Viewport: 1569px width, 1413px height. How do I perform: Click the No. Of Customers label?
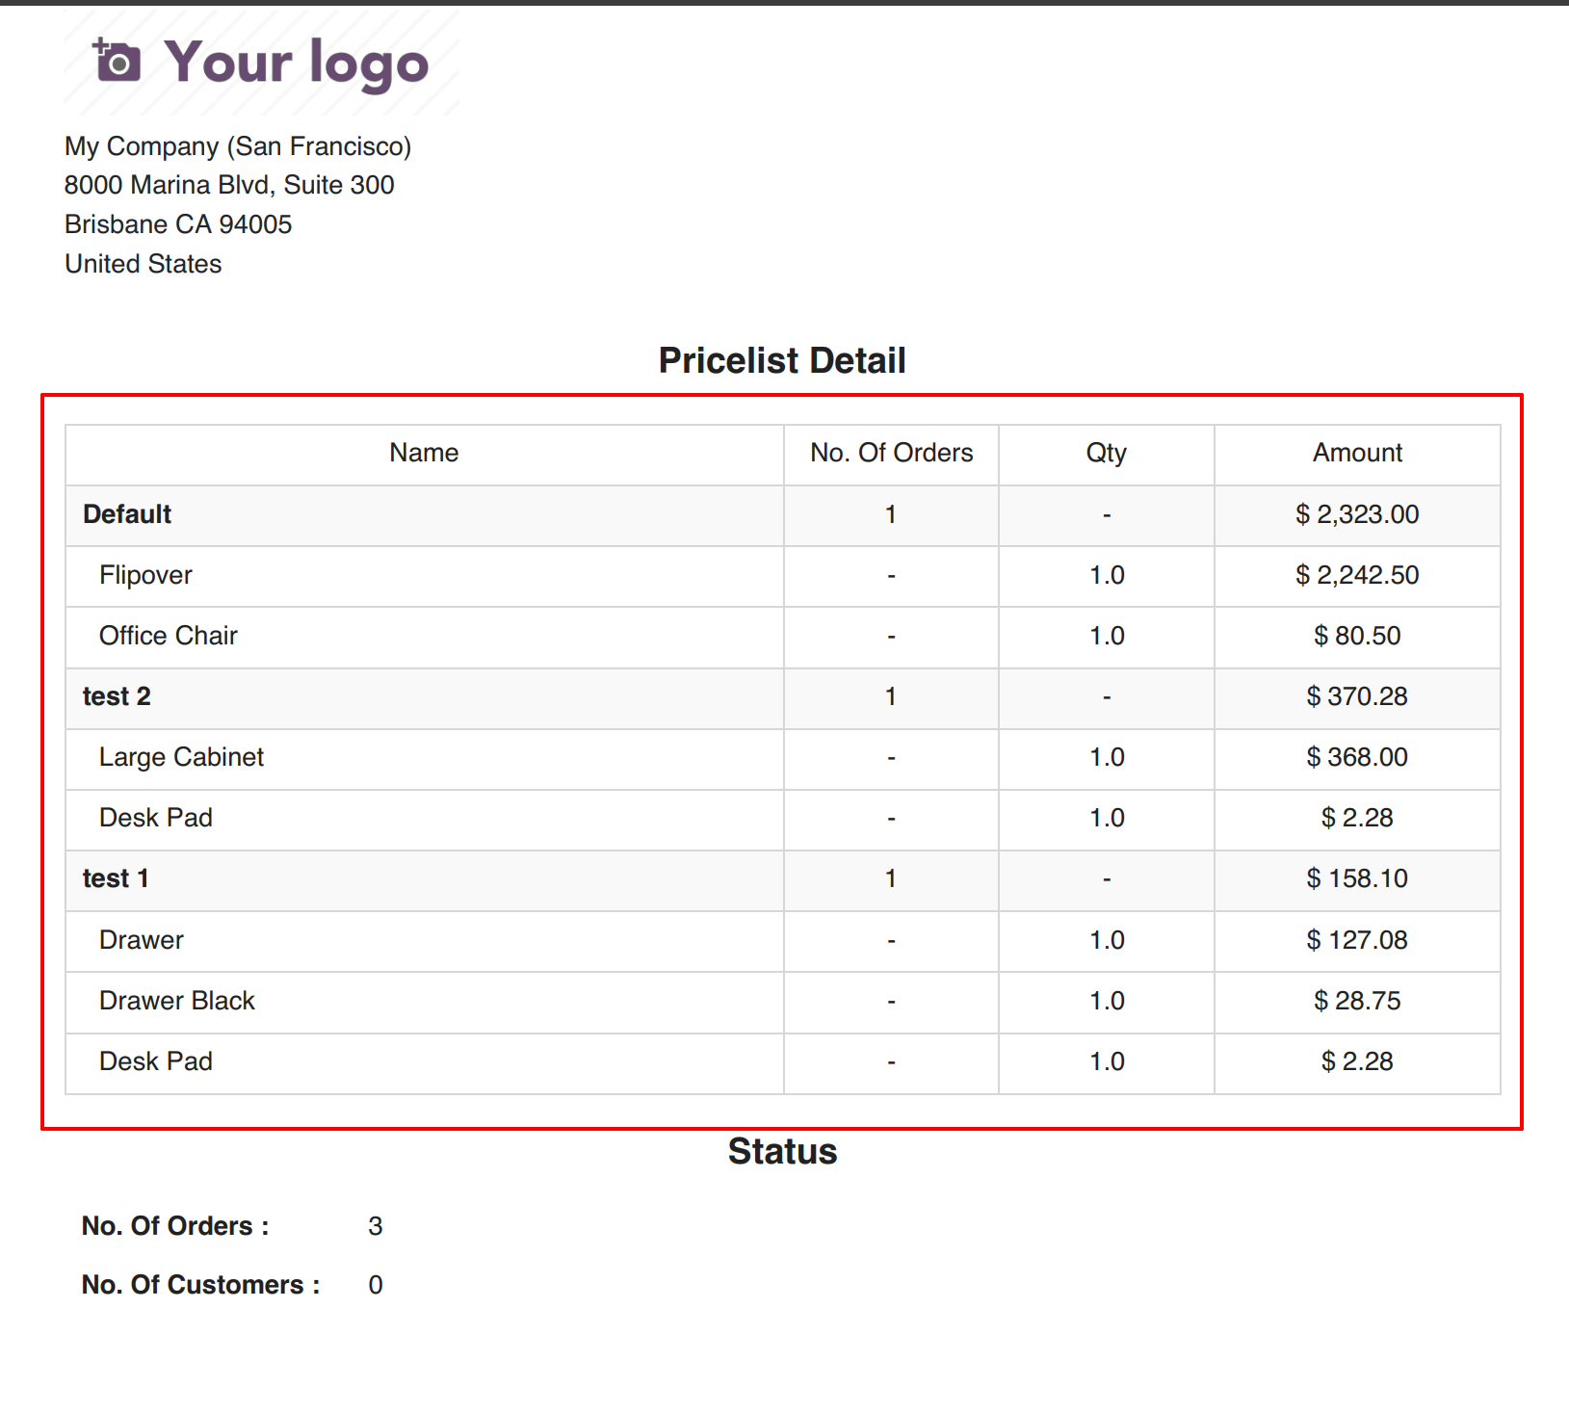click(x=200, y=1285)
